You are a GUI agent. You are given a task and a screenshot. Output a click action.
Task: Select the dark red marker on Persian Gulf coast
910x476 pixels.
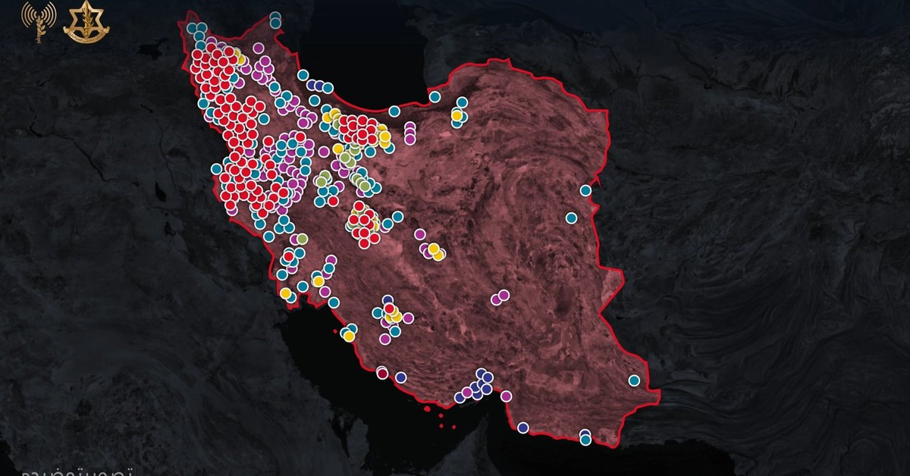[x=382, y=372]
